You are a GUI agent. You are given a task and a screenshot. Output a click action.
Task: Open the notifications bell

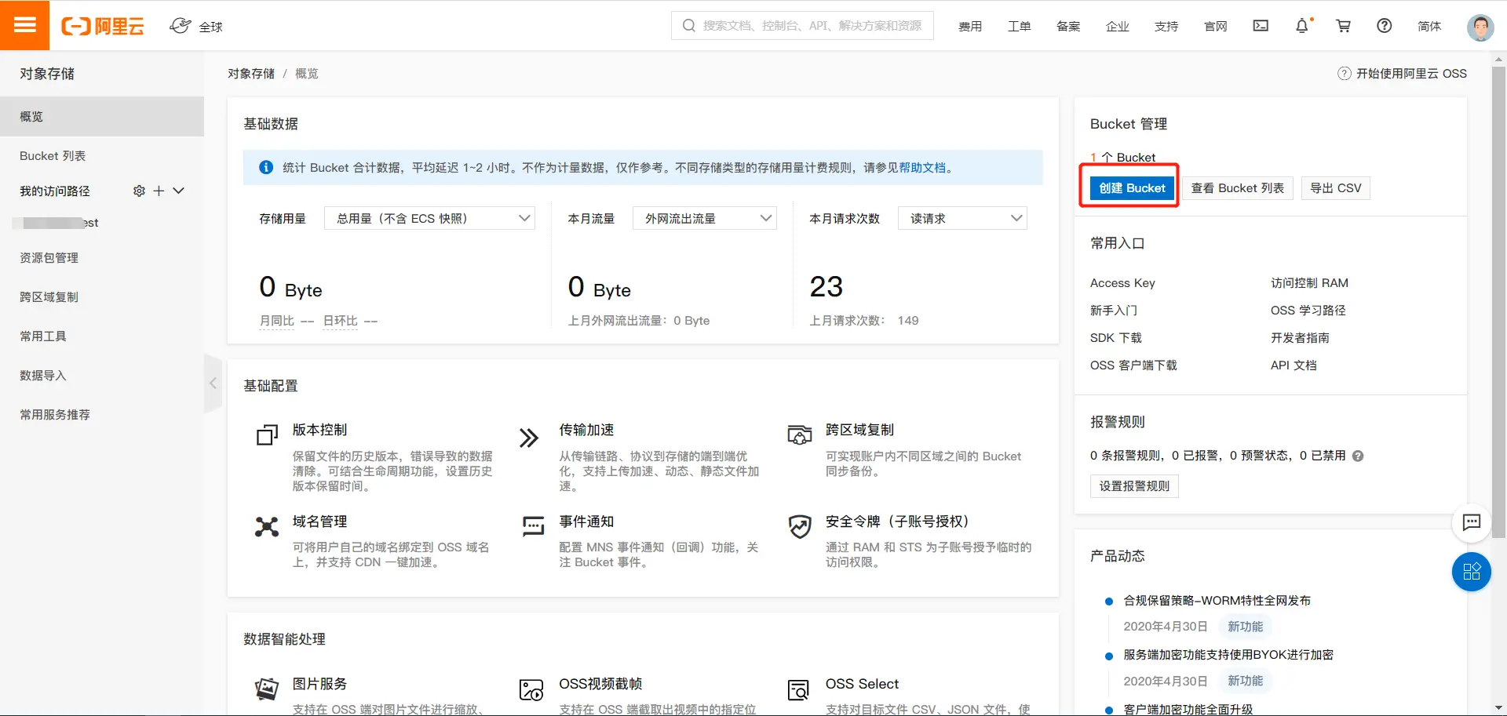(1302, 26)
